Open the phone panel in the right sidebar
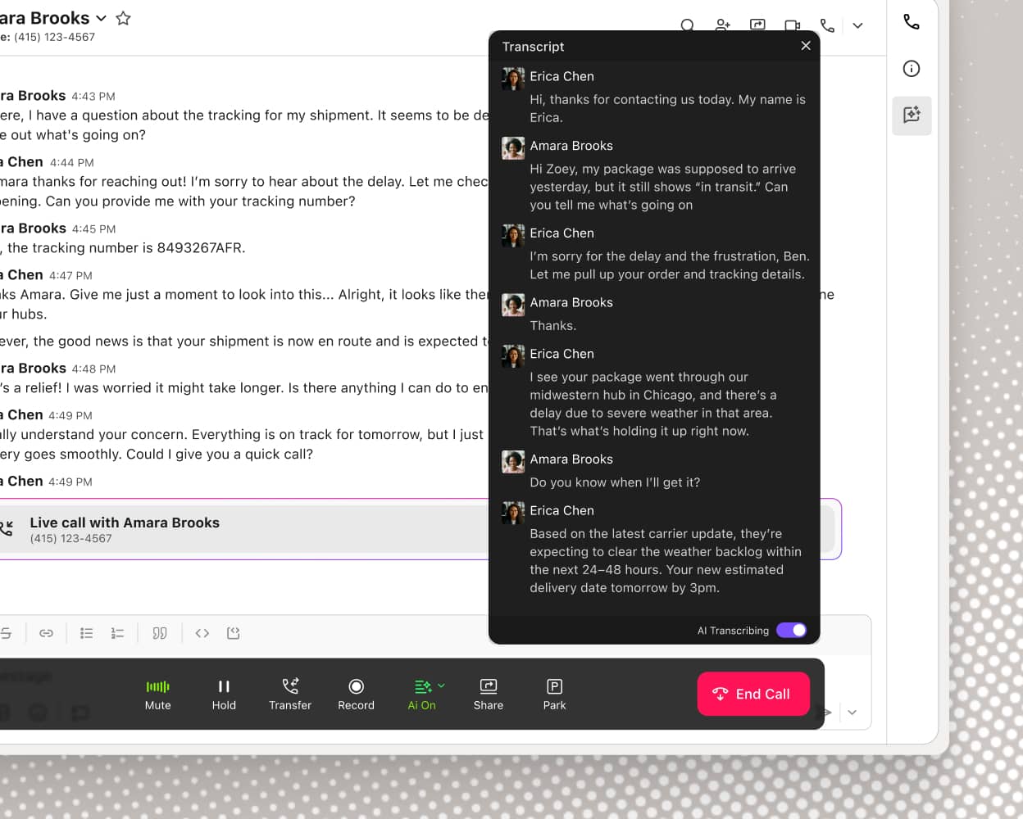The height and width of the screenshot is (819, 1023). coord(912,21)
